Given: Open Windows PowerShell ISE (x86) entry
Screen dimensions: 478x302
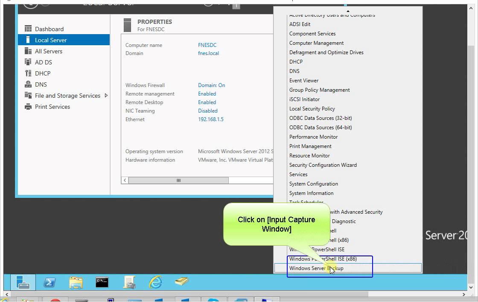Looking at the screenshot, I should pyautogui.click(x=323, y=259).
